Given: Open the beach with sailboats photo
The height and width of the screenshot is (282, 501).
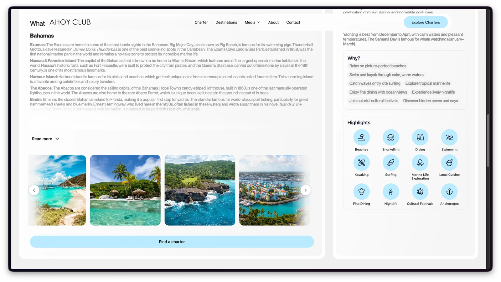Looking at the screenshot, I should tap(57, 190).
